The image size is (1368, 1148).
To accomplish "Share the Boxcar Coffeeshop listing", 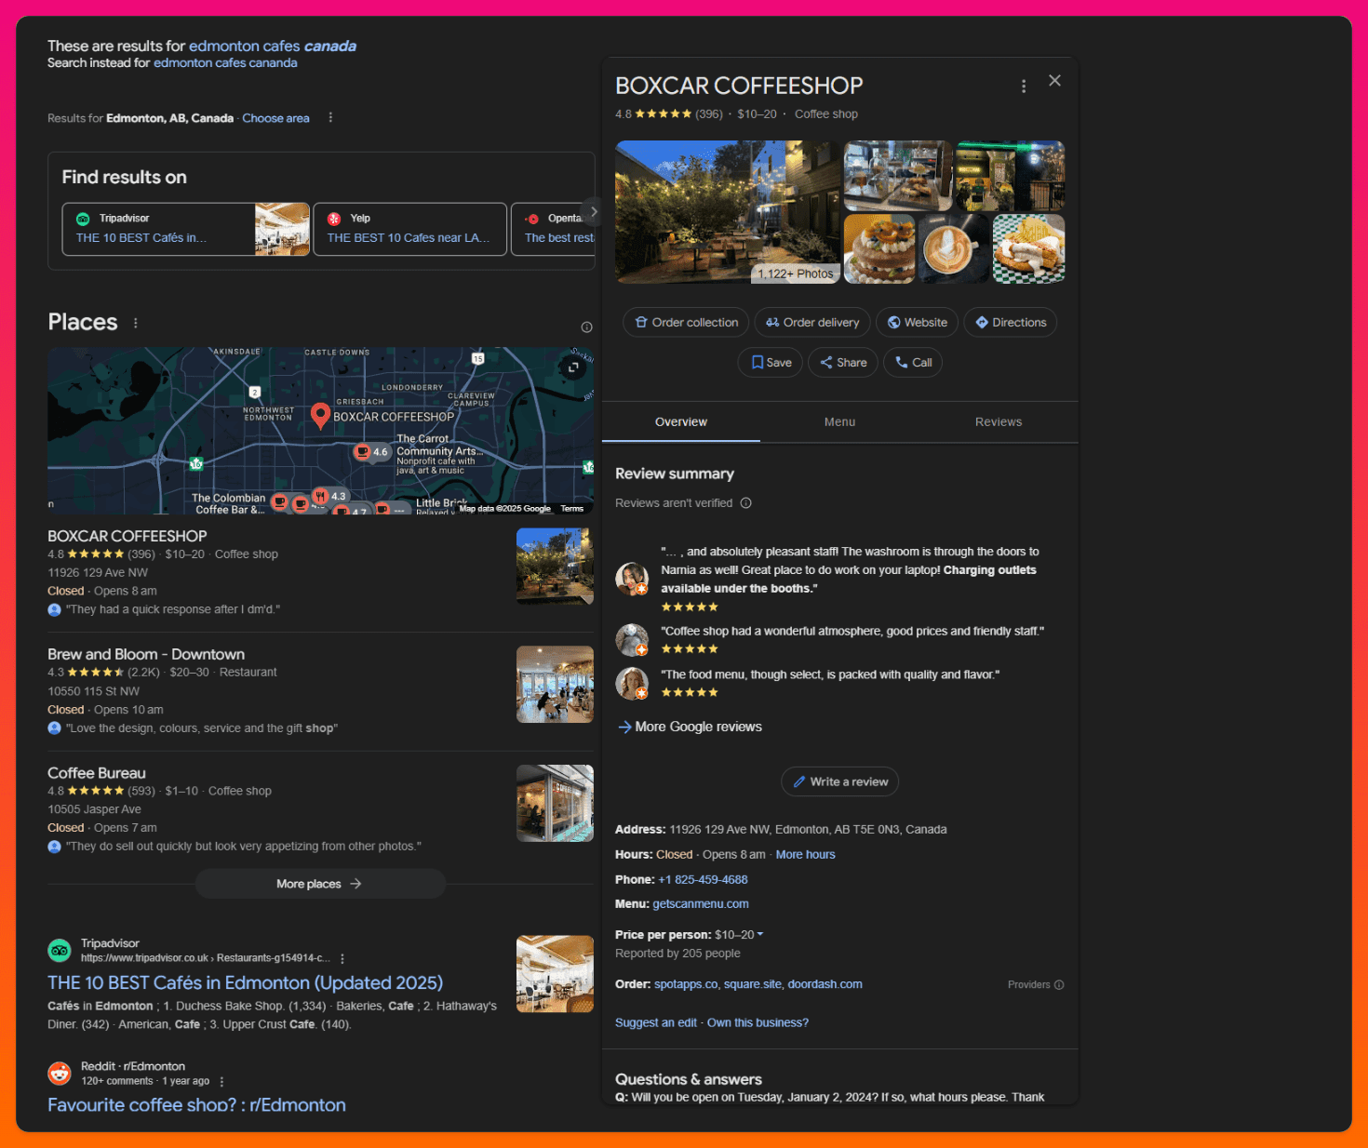I will tap(843, 363).
